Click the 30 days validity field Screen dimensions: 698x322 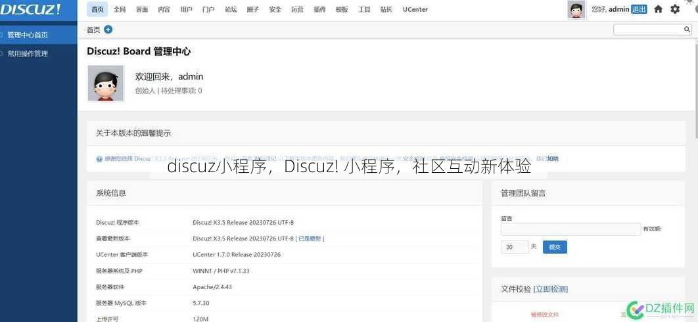click(x=515, y=247)
